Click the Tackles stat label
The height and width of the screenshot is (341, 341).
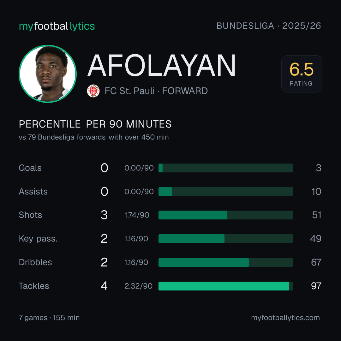(34, 286)
